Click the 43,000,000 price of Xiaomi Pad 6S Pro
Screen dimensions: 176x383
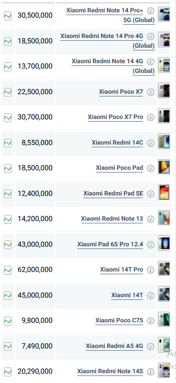tap(35, 244)
